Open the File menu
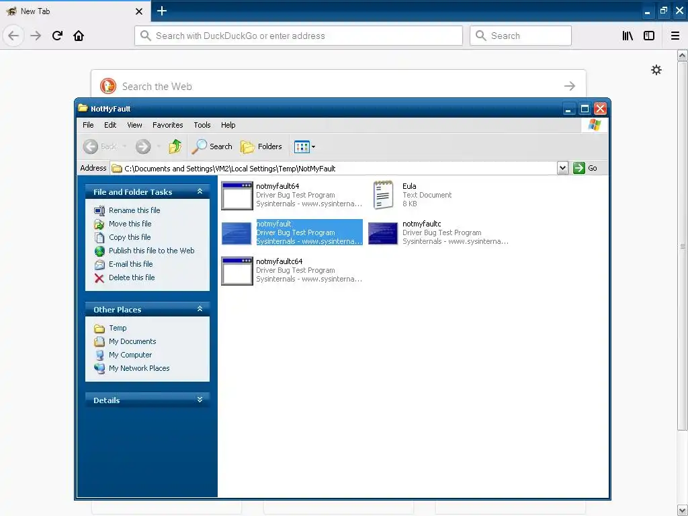The height and width of the screenshot is (516, 688). [88, 125]
